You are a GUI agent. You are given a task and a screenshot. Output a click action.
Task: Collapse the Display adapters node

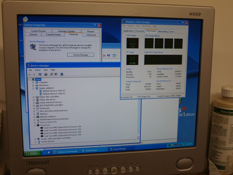click(x=33, y=88)
